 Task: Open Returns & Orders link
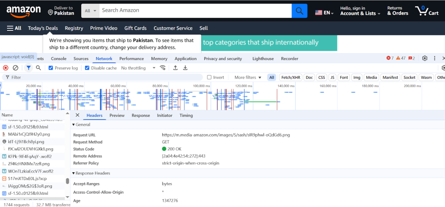[398, 11]
